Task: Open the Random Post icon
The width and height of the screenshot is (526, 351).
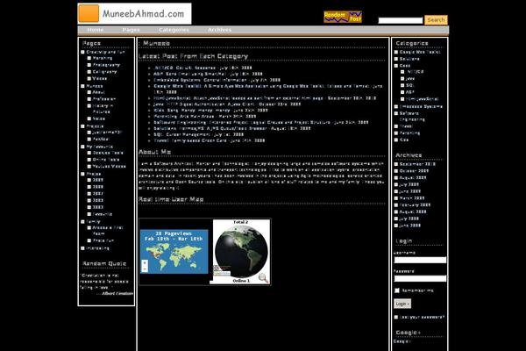Action: (343, 17)
